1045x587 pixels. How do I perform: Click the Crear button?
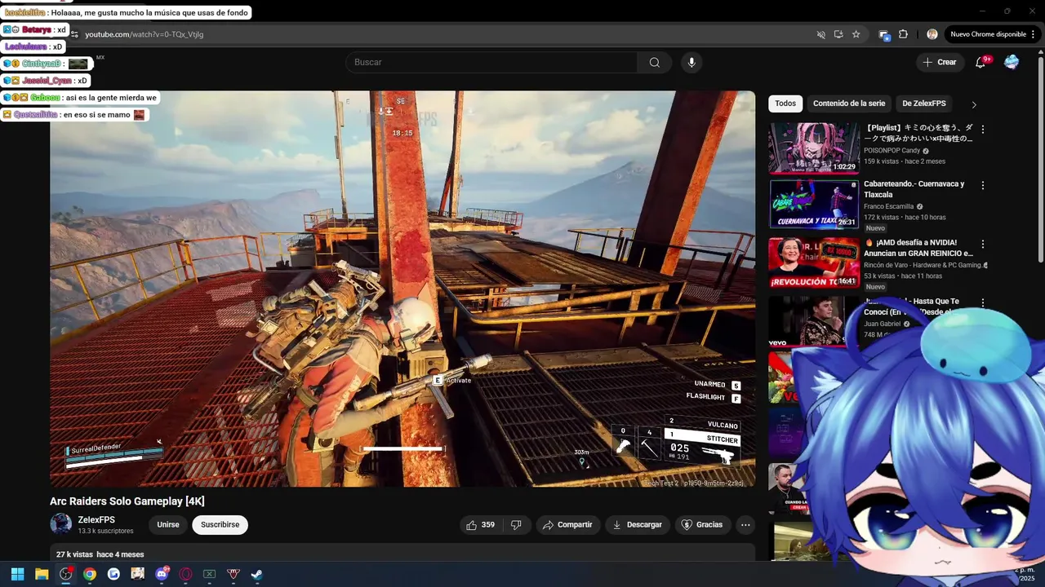[x=940, y=63]
